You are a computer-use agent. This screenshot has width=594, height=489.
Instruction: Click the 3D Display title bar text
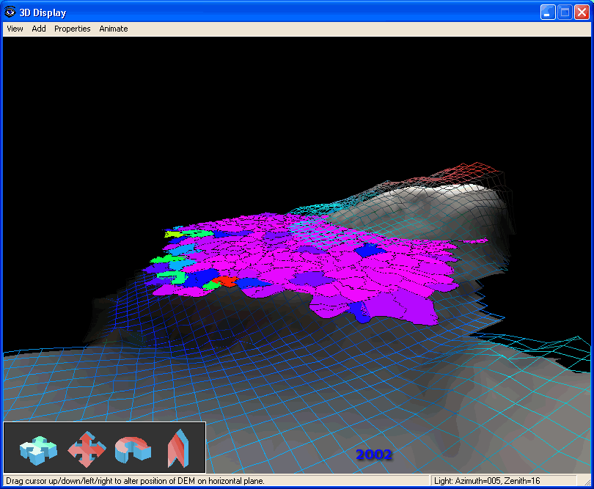point(43,12)
